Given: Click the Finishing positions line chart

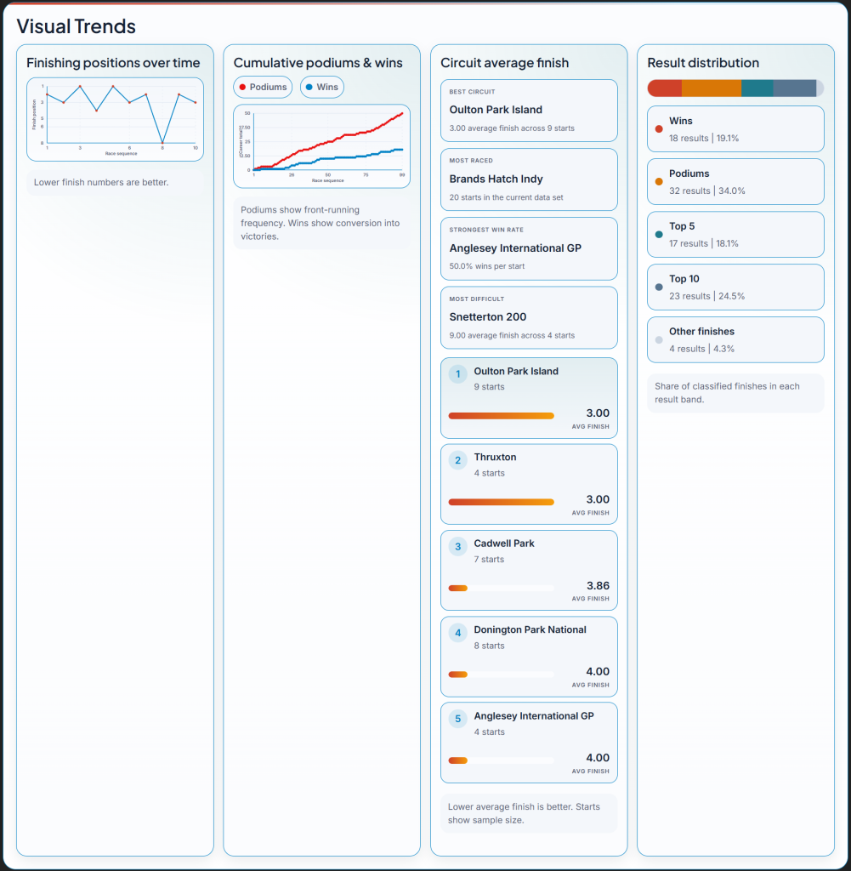Looking at the screenshot, I should (x=115, y=119).
